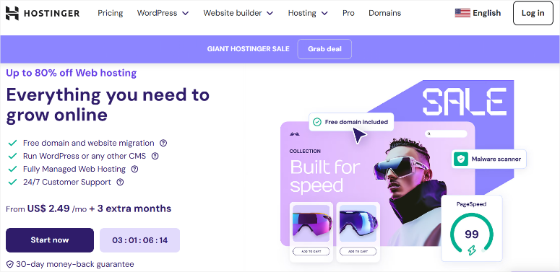The height and width of the screenshot is (272, 560).
Task: Click the right product's Add to cart button
Action: point(358,251)
